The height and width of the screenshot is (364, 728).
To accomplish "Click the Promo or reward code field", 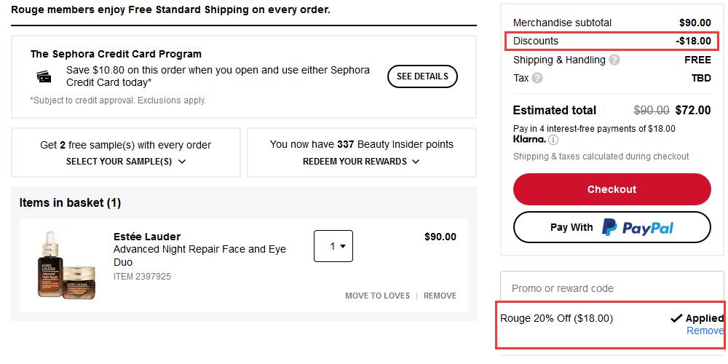I will click(612, 288).
